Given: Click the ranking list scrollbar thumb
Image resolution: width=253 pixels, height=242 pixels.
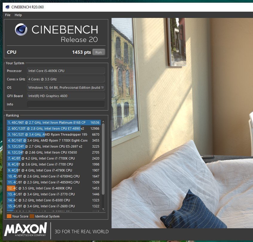Looking at the screenshot, I should pos(103,159).
